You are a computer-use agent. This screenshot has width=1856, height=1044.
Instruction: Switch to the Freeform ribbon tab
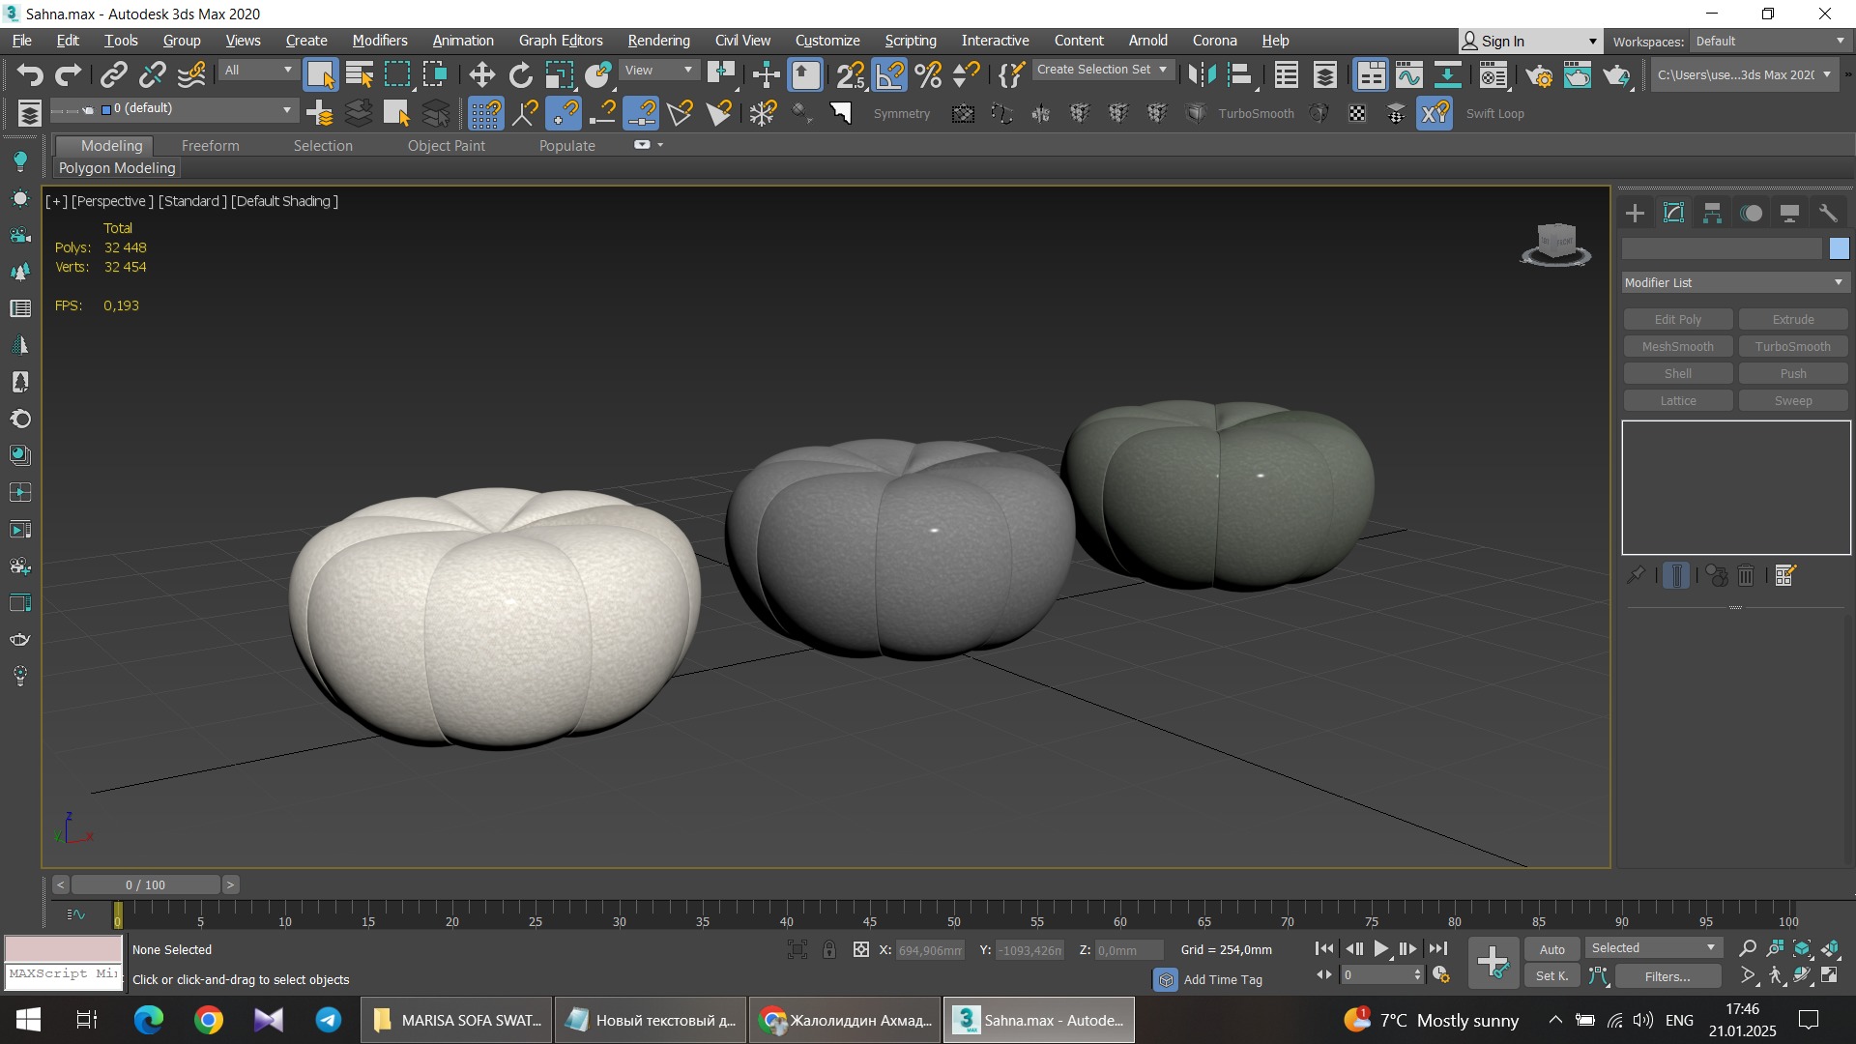click(x=210, y=146)
